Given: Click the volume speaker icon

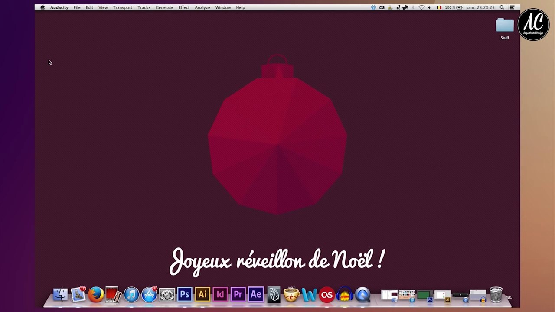Looking at the screenshot, I should tap(429, 7).
